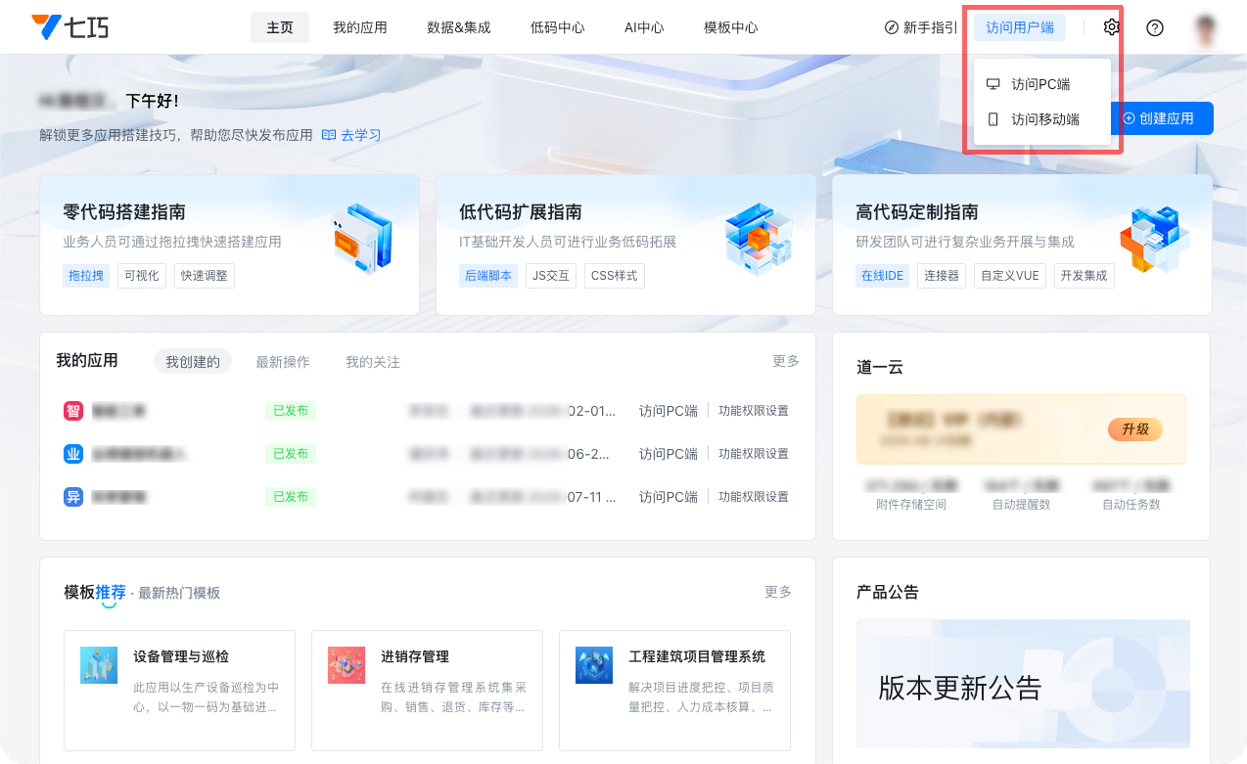
Task: Click the blue 异 app icon
Action: point(73,497)
